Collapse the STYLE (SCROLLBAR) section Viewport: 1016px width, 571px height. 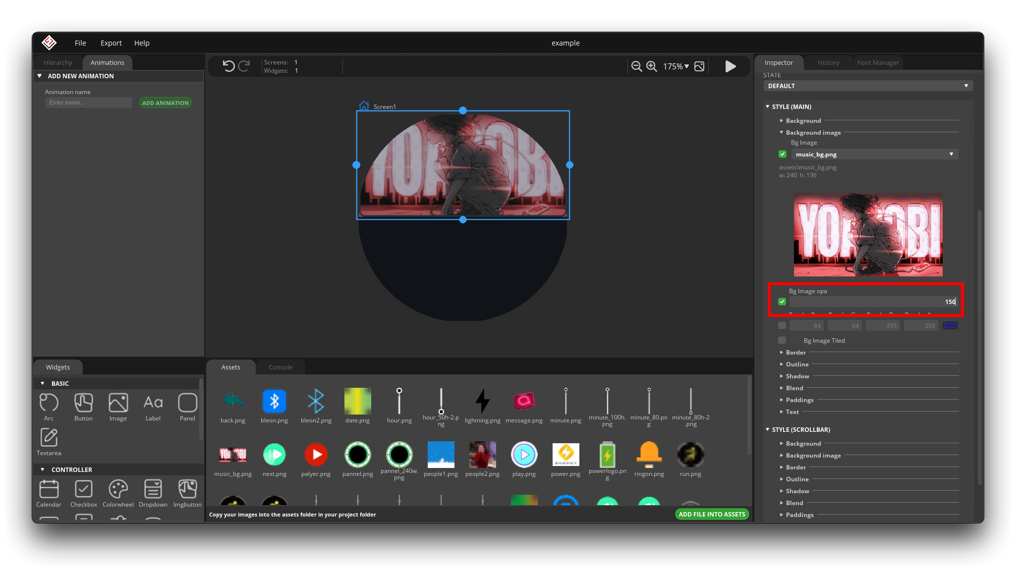[x=768, y=429]
